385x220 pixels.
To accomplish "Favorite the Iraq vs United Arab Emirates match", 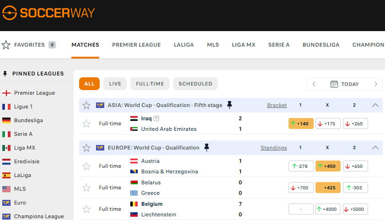I will 86,123.
